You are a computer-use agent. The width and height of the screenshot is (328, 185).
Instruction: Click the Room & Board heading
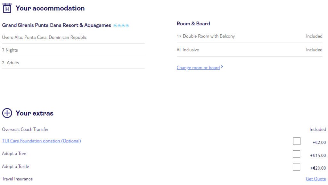click(193, 24)
